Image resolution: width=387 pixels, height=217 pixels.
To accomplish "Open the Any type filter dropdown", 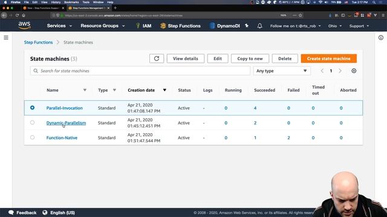I will point(282,71).
